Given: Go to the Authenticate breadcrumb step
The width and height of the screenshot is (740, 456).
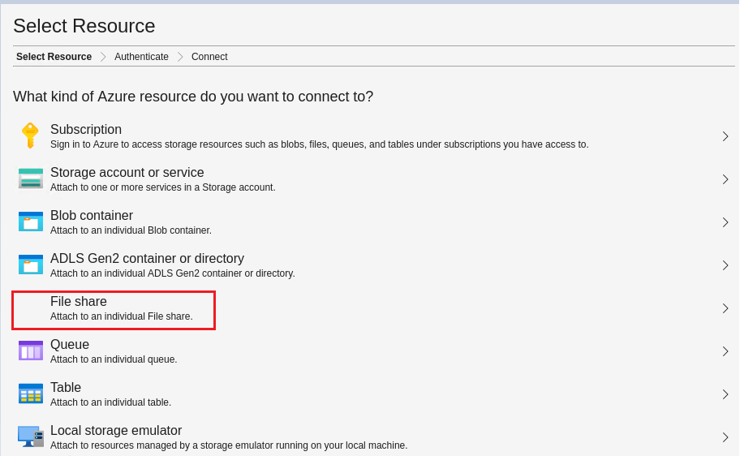Looking at the screenshot, I should pos(141,57).
